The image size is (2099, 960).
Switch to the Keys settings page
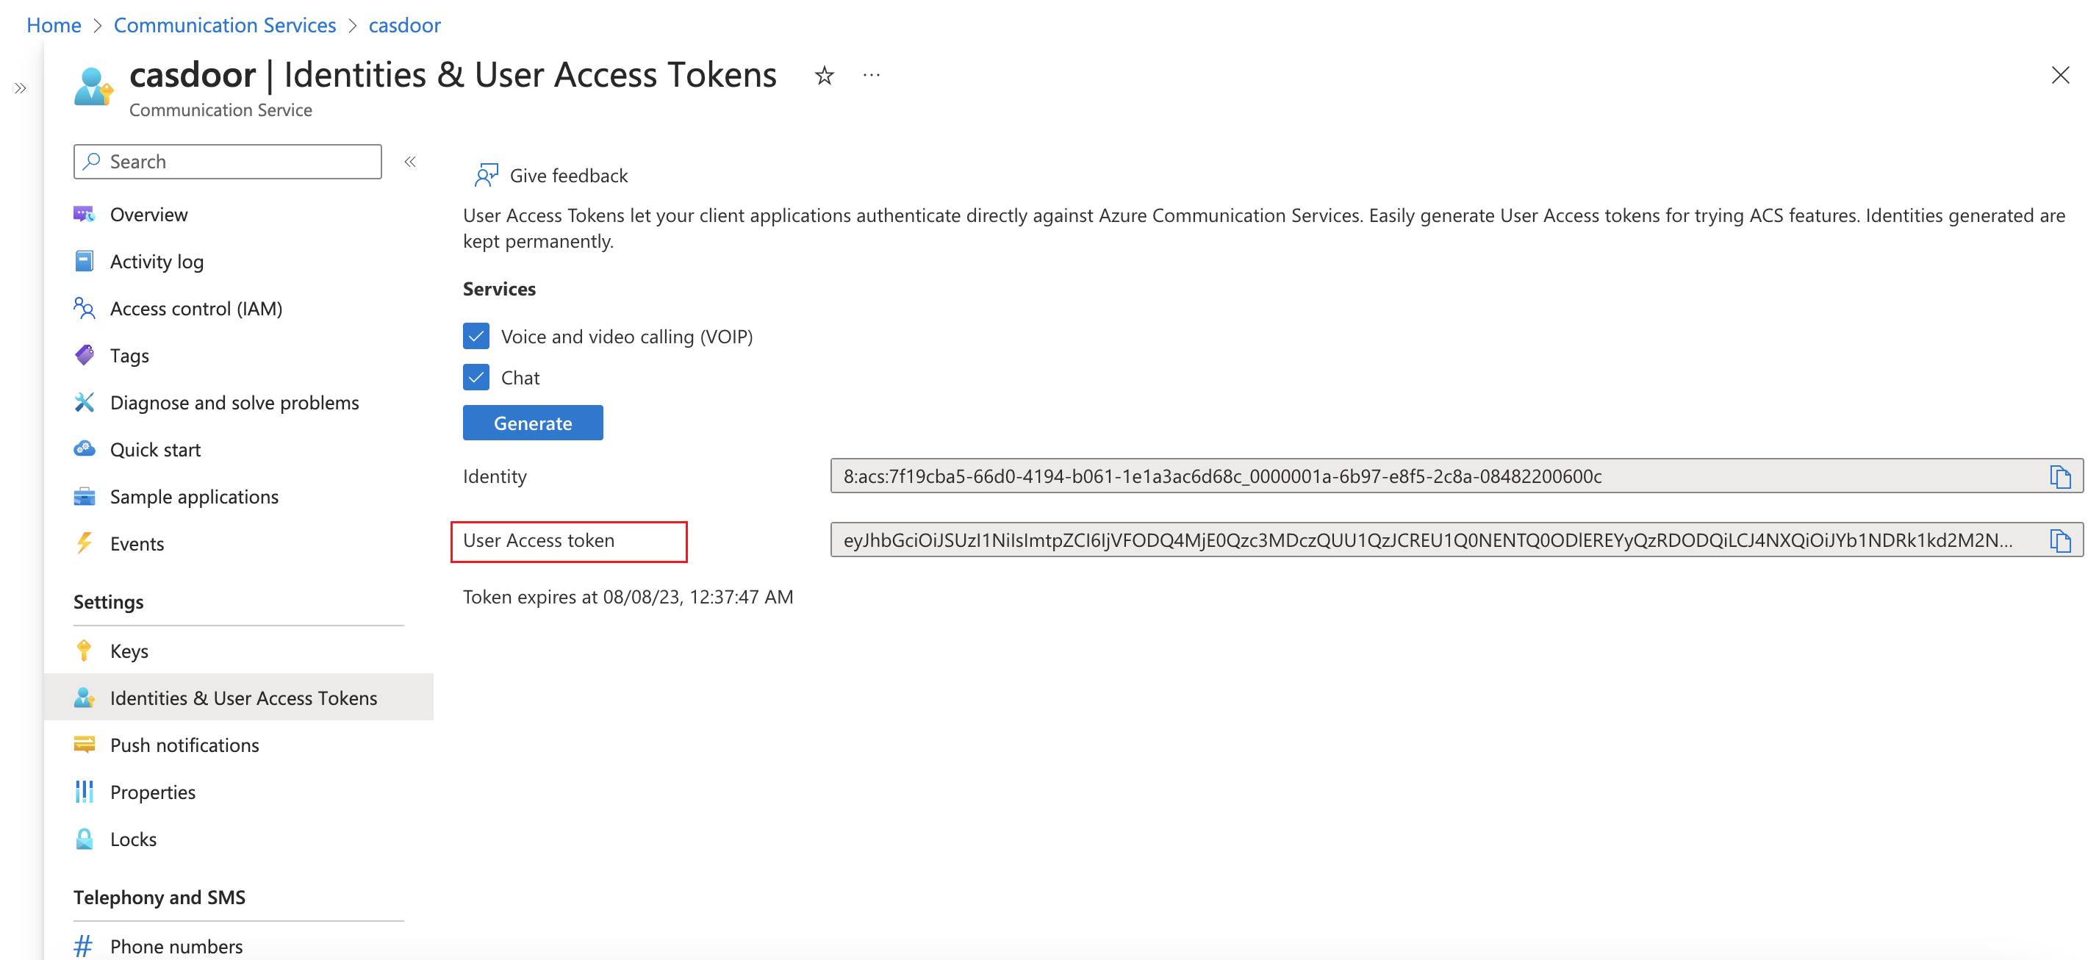(128, 651)
